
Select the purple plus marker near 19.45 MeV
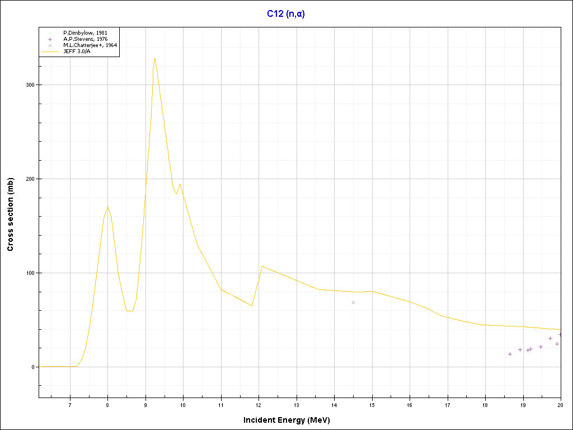point(541,347)
